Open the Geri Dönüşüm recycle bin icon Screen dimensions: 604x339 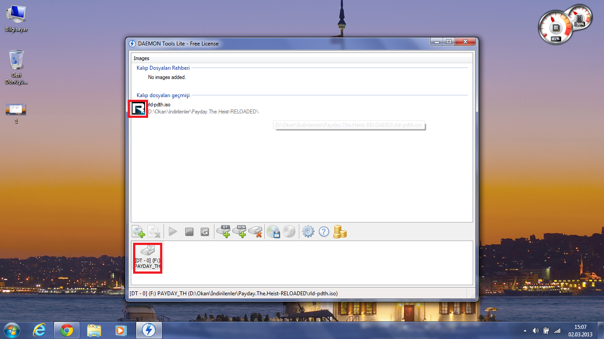16,67
